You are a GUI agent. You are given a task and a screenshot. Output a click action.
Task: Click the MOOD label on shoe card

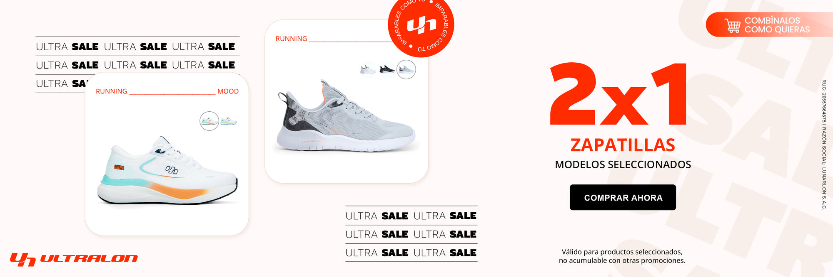coord(228,91)
